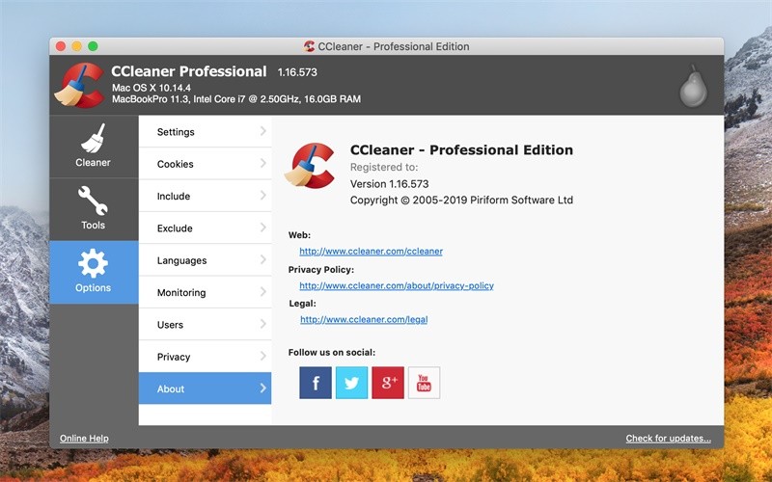772x482 pixels.
Task: Click the 'Privacy Policy:' label
Action: tap(321, 270)
